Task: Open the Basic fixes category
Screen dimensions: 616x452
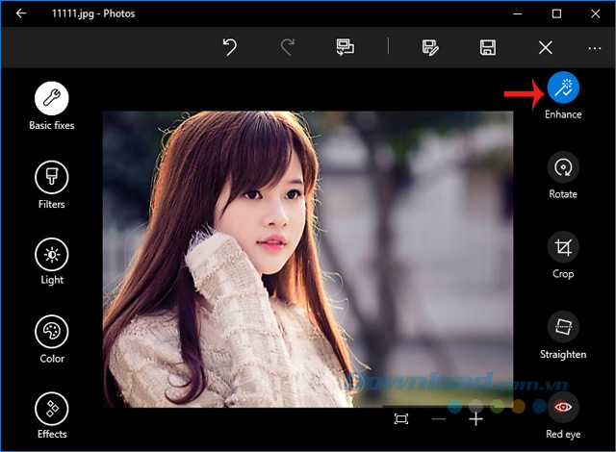Action: click(x=51, y=97)
